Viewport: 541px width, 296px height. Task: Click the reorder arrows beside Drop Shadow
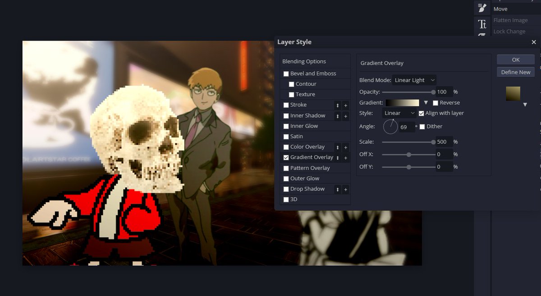(x=338, y=190)
